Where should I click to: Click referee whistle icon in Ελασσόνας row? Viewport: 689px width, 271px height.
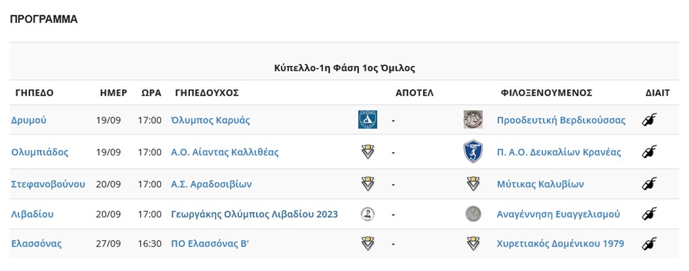pos(649,243)
